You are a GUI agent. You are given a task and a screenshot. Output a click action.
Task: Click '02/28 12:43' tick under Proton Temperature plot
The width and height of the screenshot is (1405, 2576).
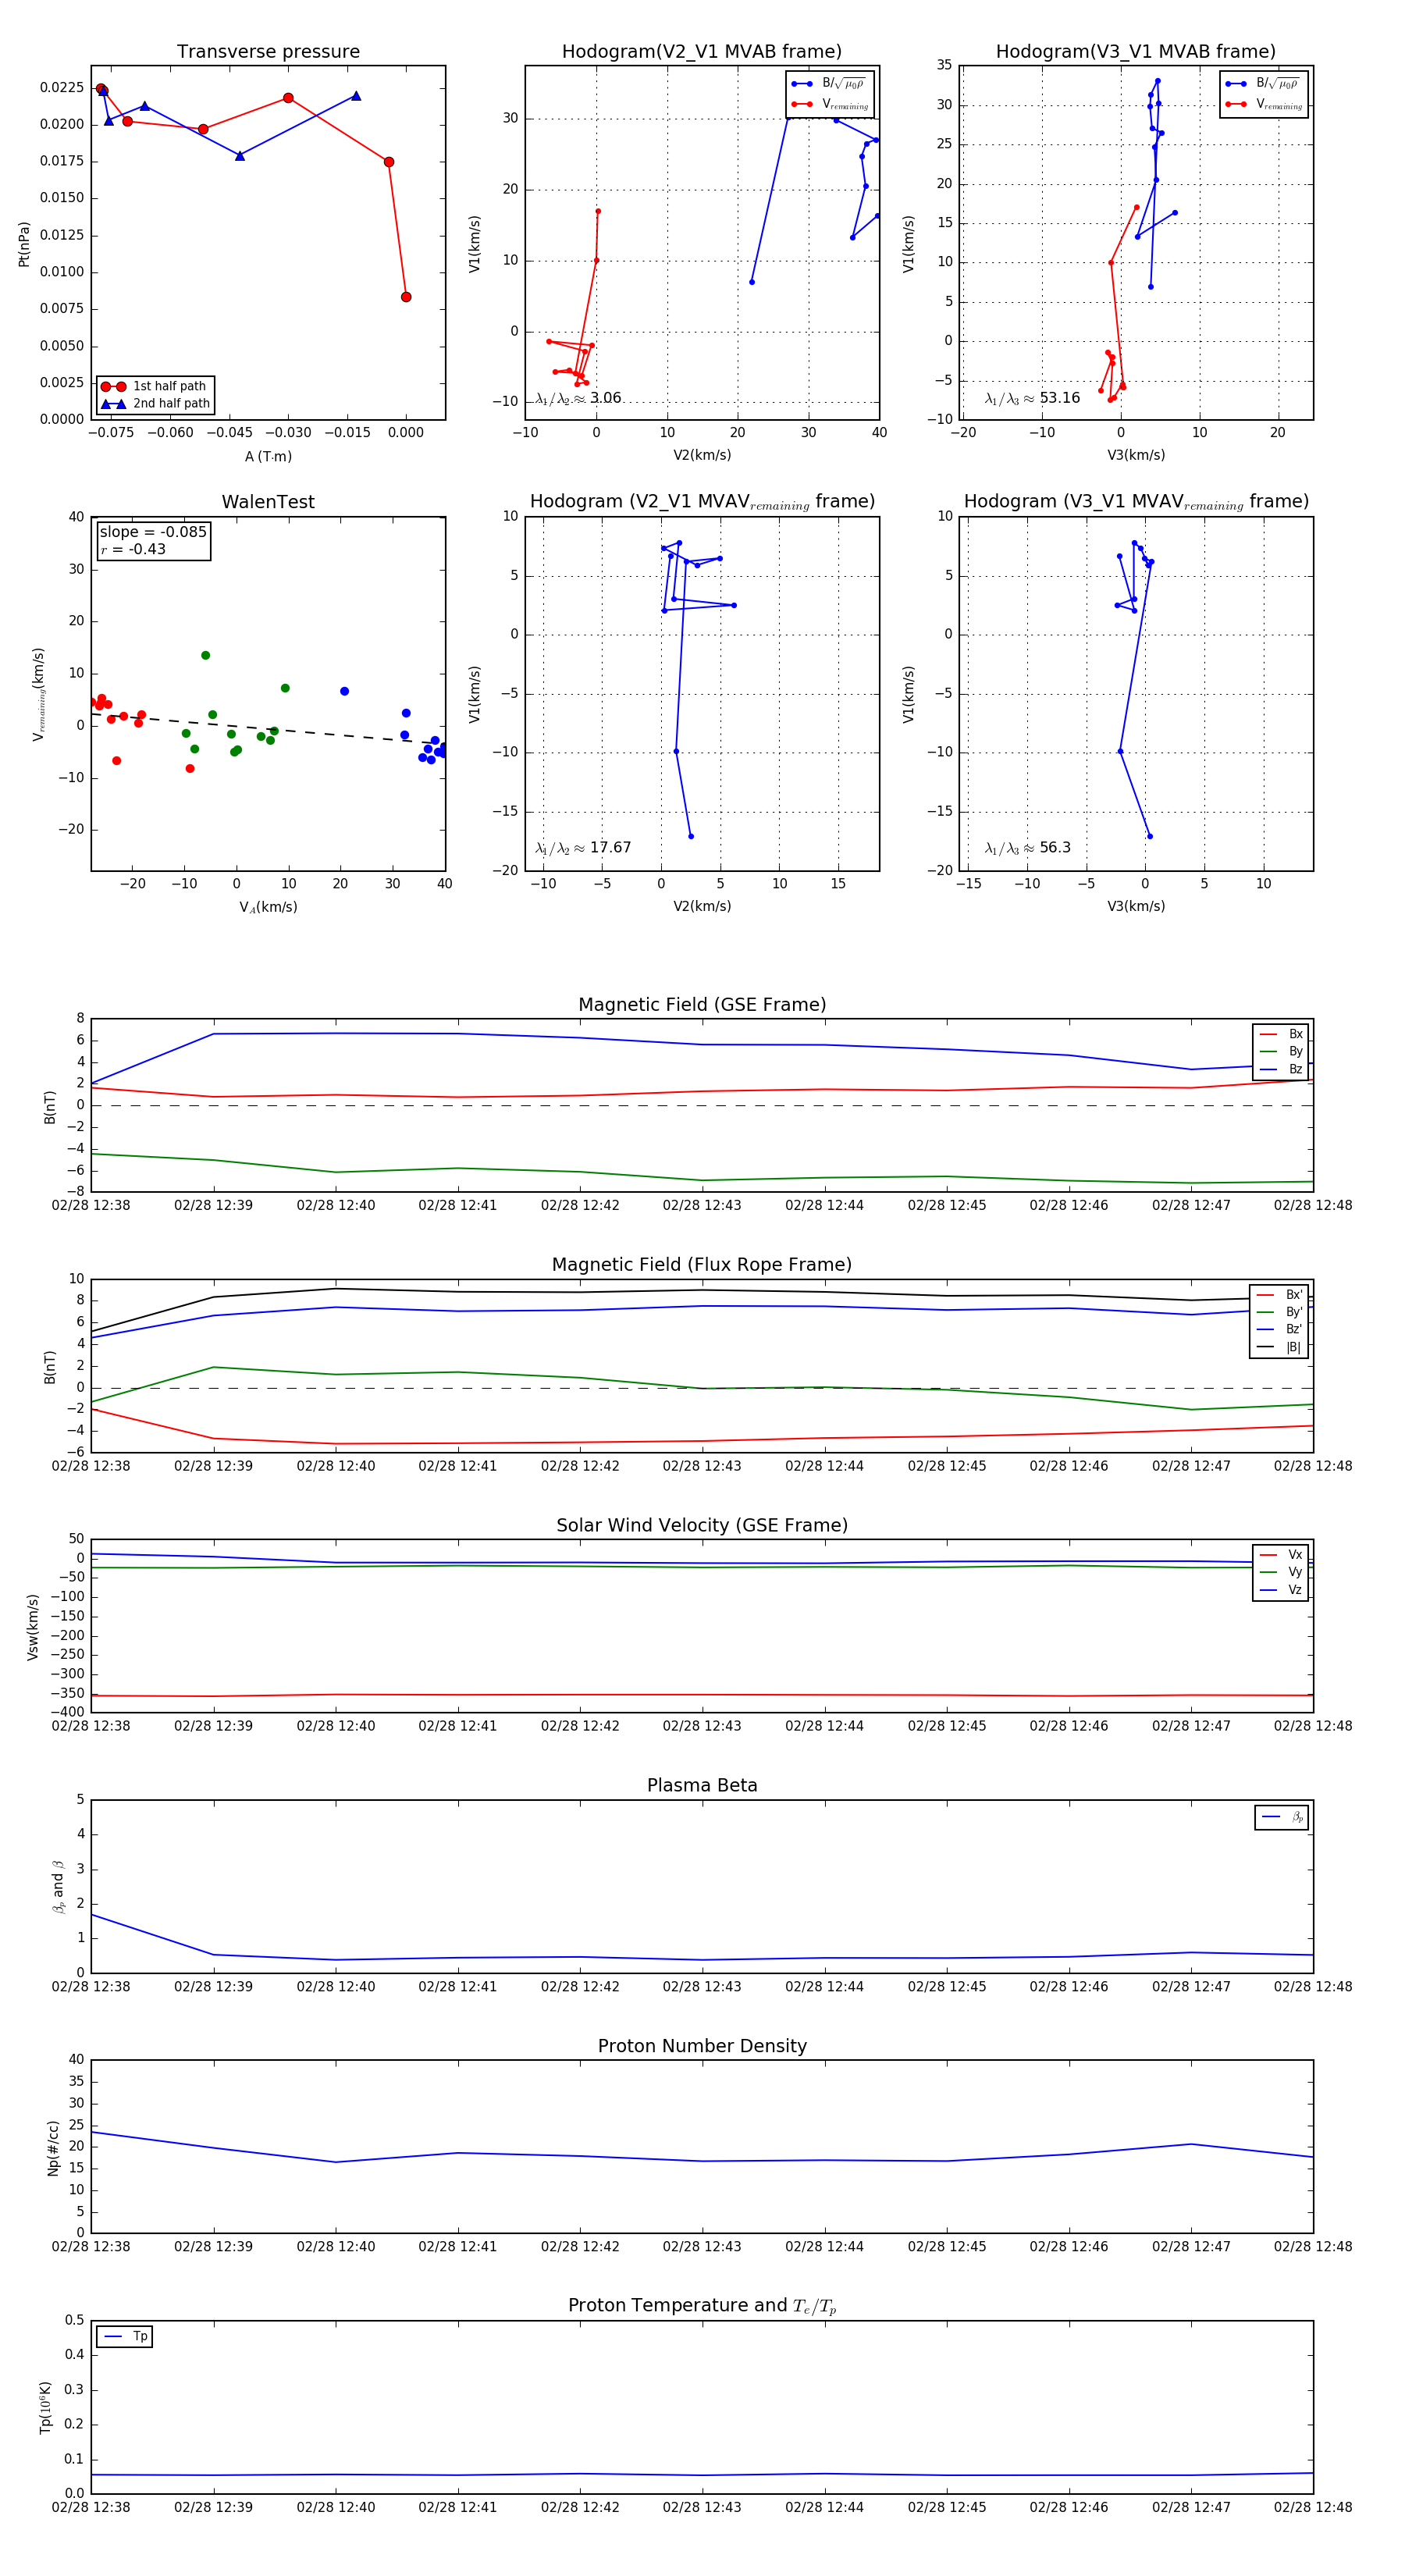tap(702, 2507)
